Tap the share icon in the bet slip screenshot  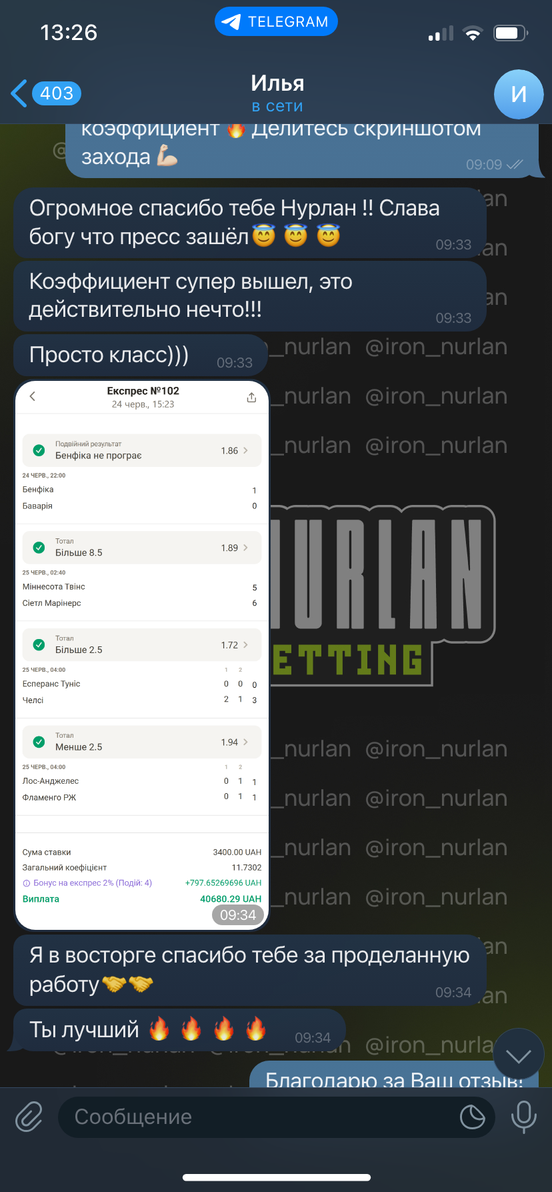[x=251, y=398]
